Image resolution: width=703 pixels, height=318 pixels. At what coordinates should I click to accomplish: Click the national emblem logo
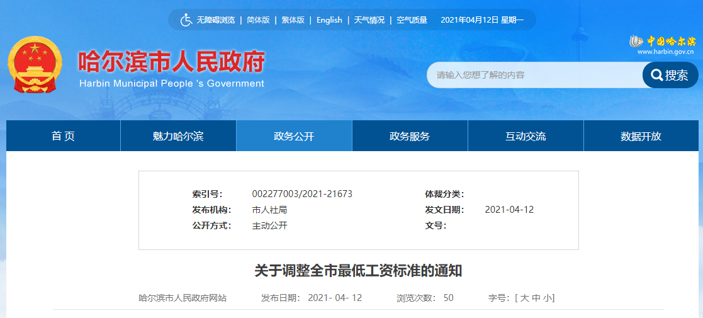click(x=35, y=65)
